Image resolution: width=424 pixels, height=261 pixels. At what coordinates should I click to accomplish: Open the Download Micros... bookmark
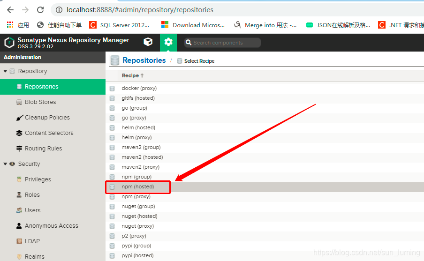193,25
